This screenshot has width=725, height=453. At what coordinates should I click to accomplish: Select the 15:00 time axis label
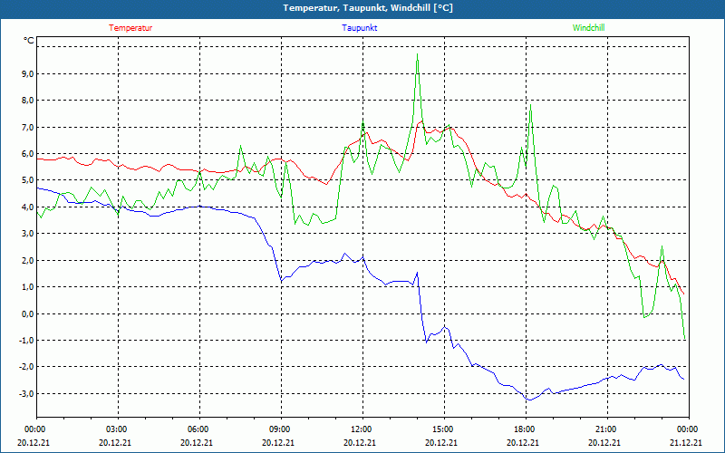442,429
